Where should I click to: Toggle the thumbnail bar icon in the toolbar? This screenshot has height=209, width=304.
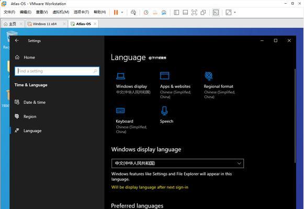(x=185, y=13)
